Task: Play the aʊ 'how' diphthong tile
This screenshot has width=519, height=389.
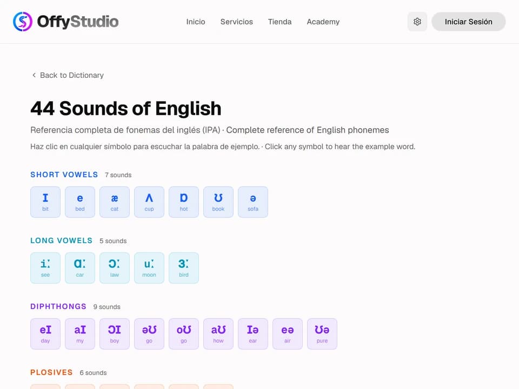Action: point(218,334)
